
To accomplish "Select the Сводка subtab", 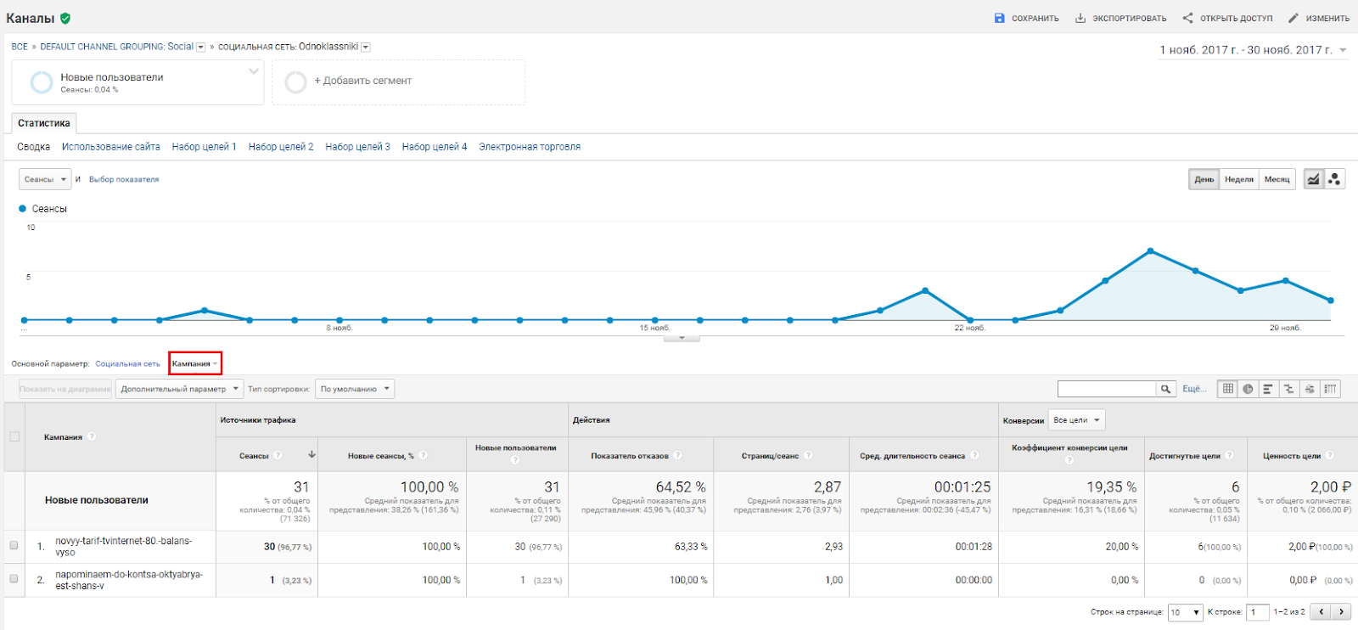I will click(34, 147).
